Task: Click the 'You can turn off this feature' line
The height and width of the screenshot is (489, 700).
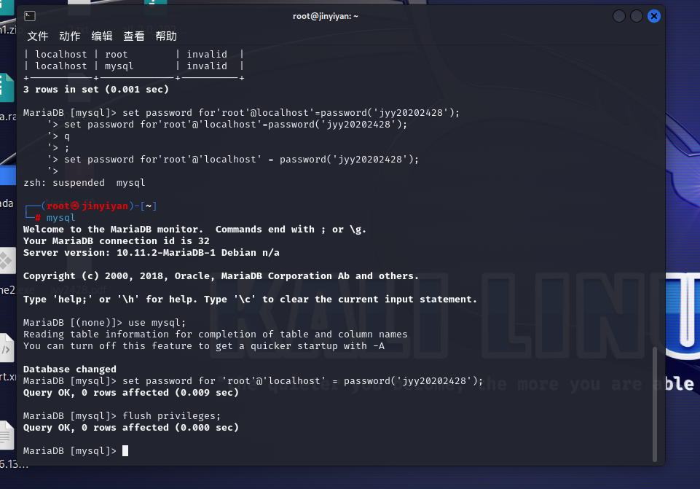Action: 203,345
